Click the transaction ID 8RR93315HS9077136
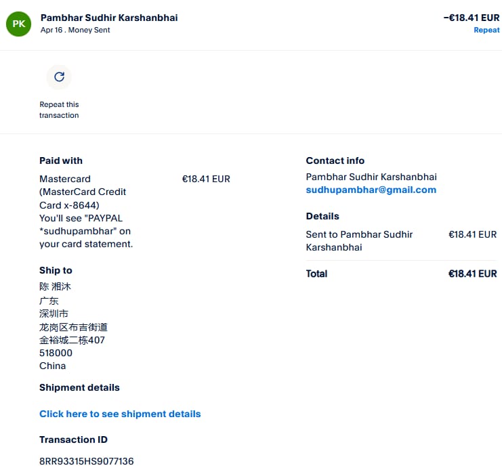 click(86, 461)
